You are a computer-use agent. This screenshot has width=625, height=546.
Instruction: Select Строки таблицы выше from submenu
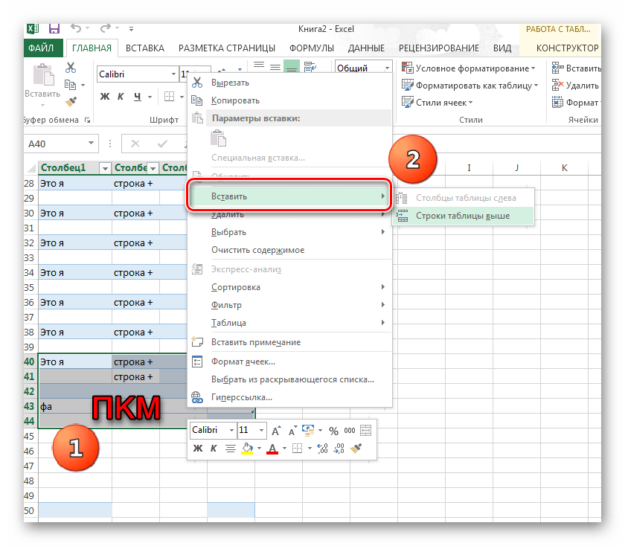coord(462,216)
